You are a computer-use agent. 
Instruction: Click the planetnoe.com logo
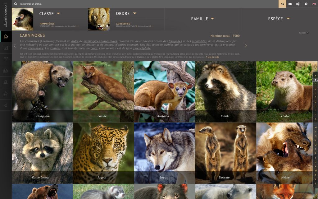point(6,15)
